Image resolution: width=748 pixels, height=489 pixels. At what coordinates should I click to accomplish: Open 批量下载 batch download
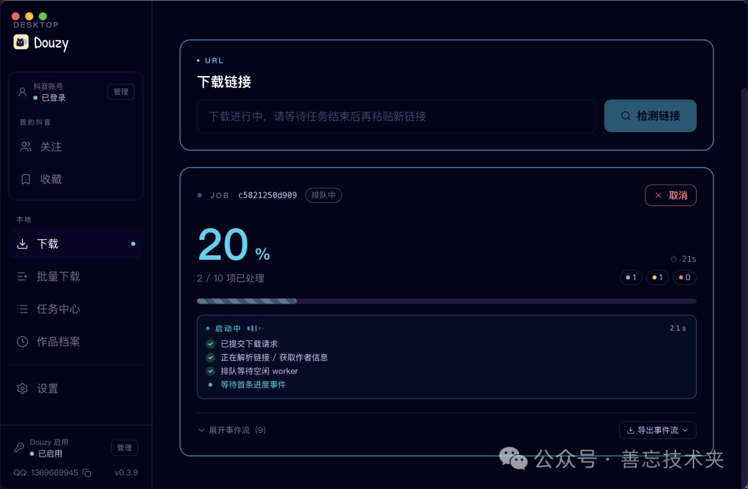75,277
